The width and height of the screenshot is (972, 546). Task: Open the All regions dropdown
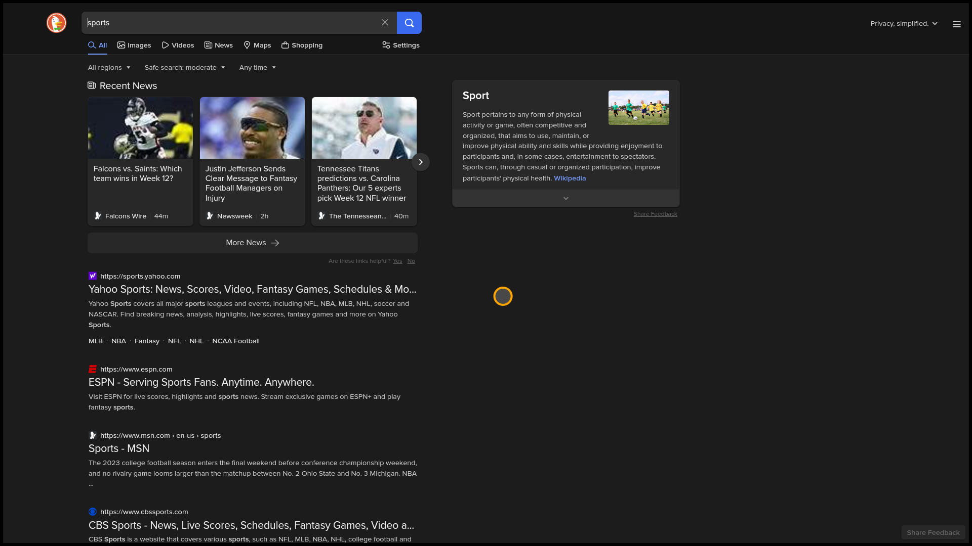point(109,67)
